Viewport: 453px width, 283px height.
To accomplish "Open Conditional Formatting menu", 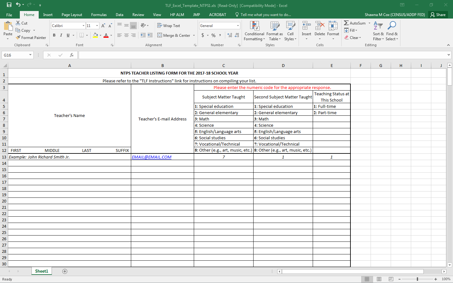I will click(254, 31).
